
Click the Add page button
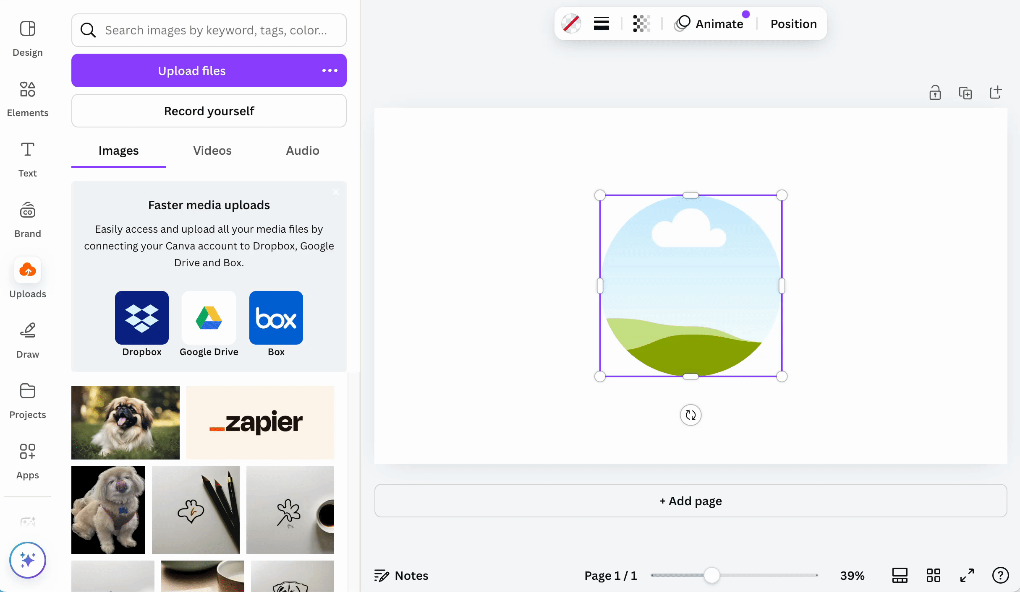pyautogui.click(x=690, y=501)
